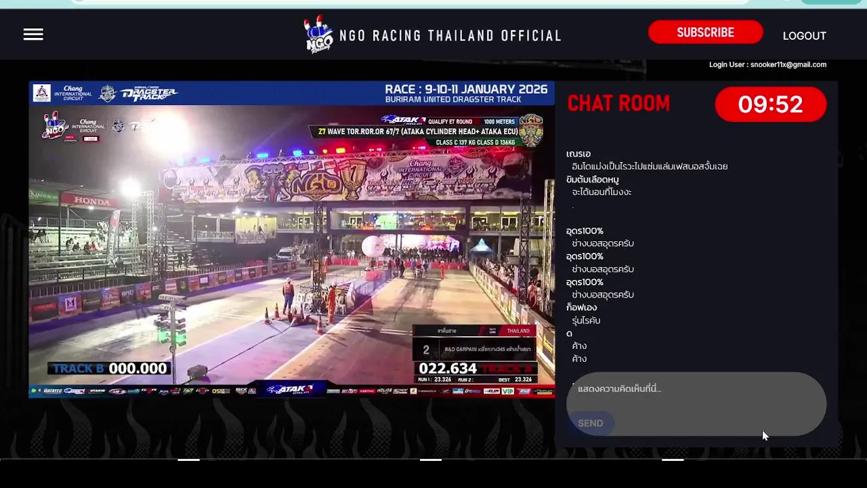Viewport: 867px width, 488px height.
Task: Select chat username เณรเอ
Action: (578, 154)
